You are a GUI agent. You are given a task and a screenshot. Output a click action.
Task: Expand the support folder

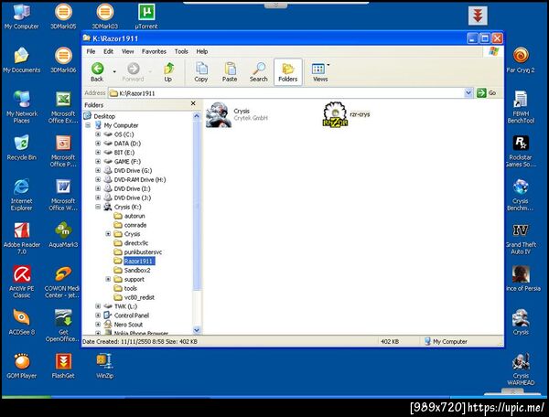tap(108, 279)
